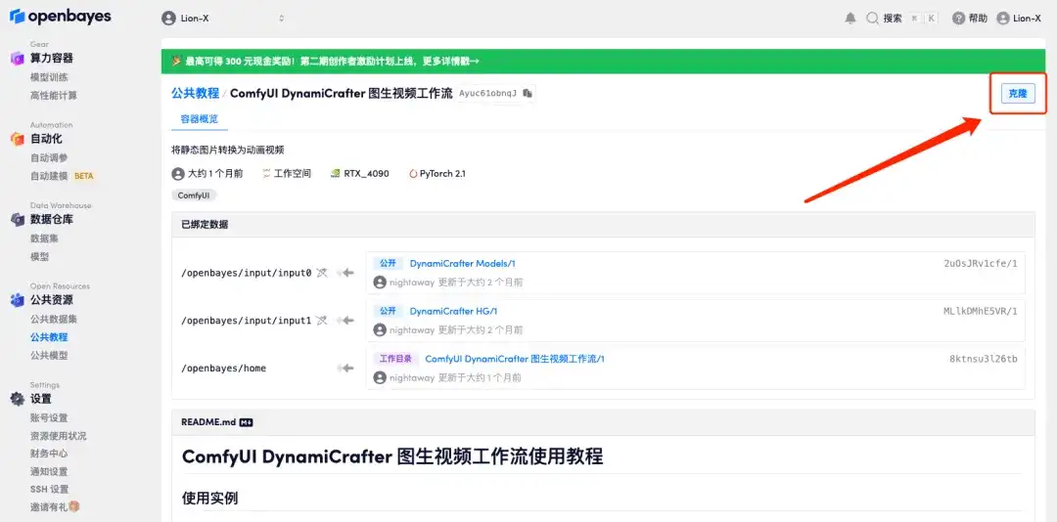Click the green creator incentive banner
This screenshot has height=522, width=1057.
603,62
